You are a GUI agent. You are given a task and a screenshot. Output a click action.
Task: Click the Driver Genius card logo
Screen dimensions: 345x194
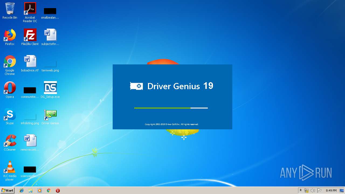[x=136, y=86]
